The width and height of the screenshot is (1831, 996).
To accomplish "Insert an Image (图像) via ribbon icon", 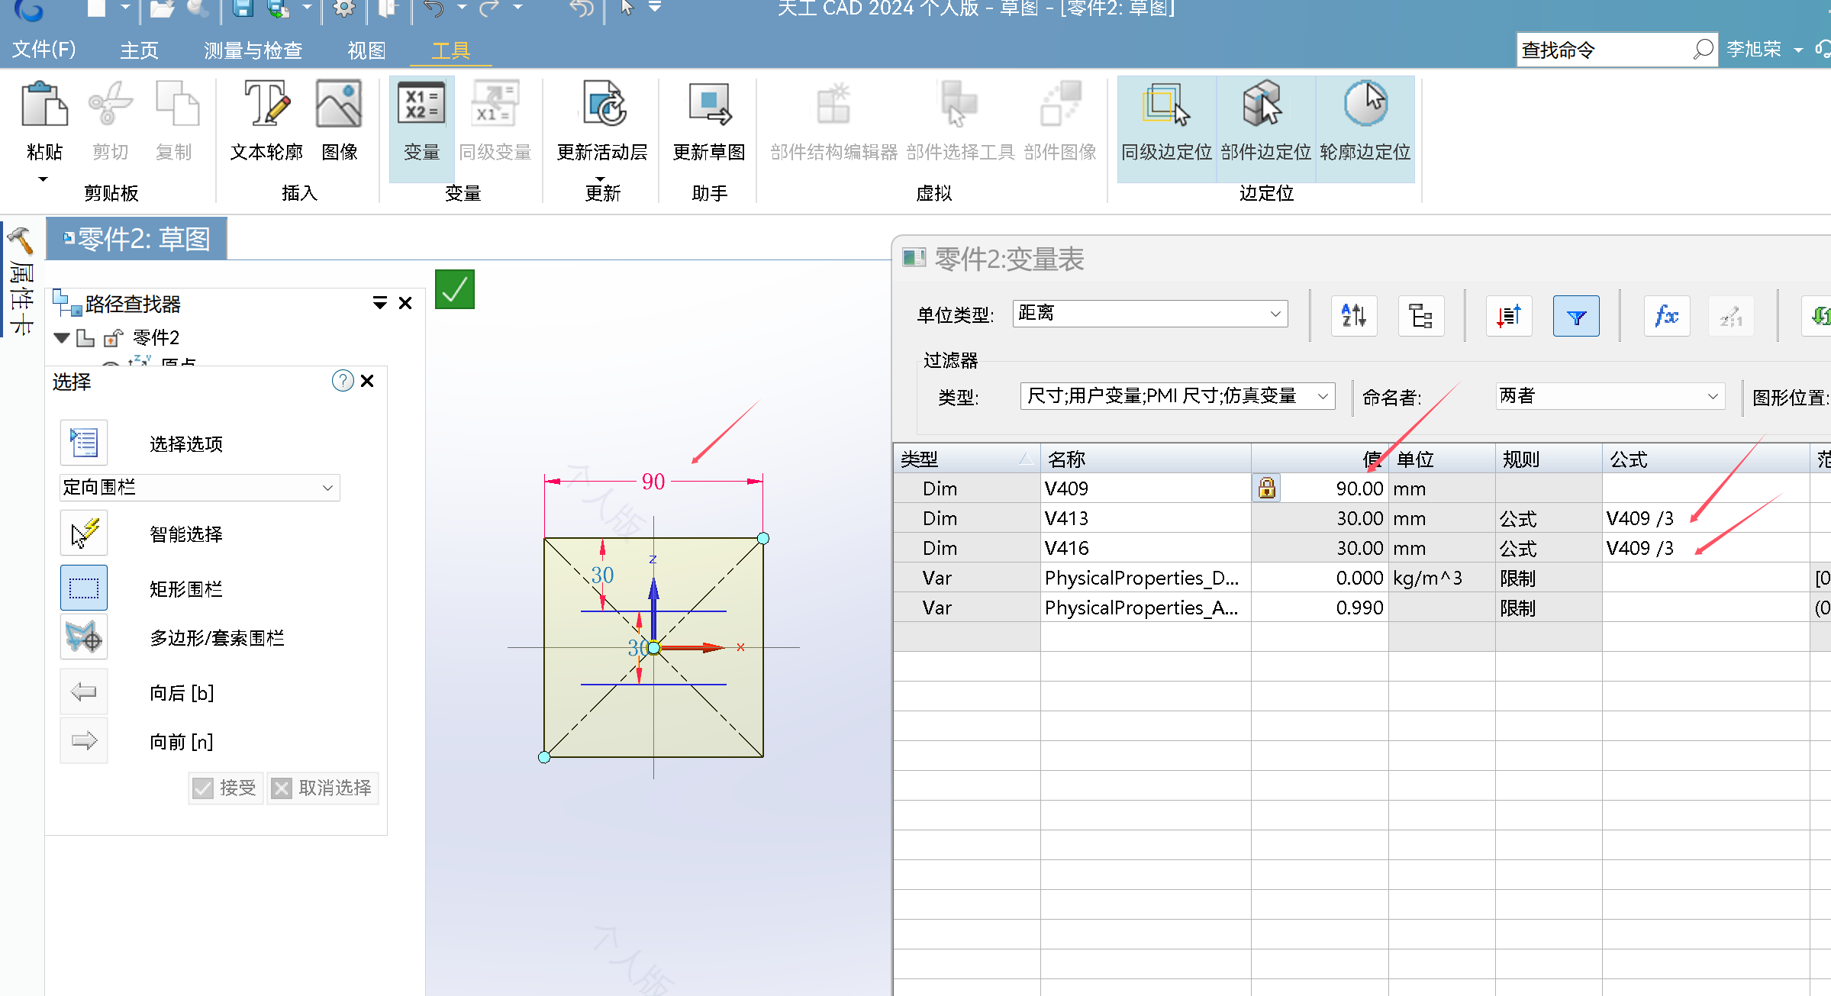I will (x=339, y=104).
